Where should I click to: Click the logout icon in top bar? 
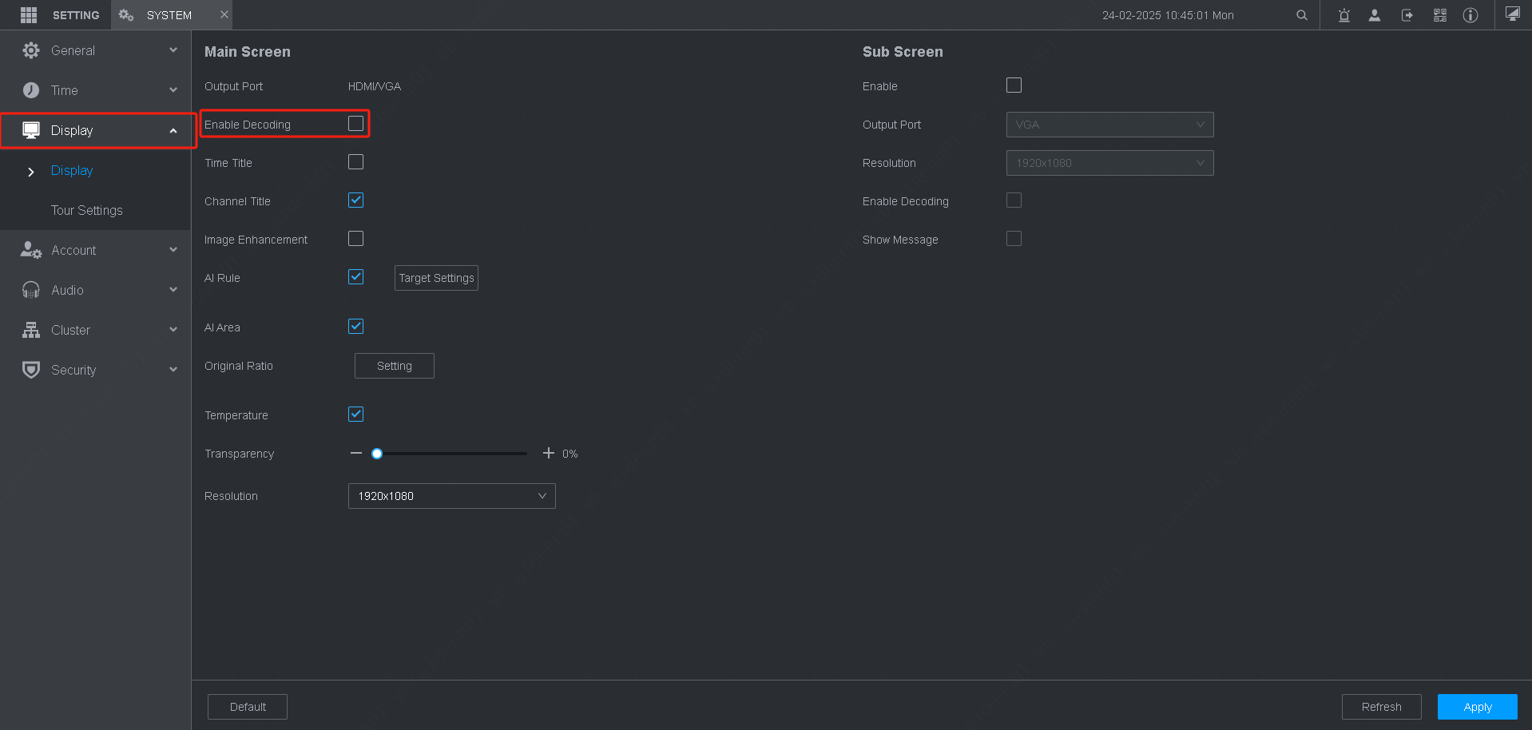1407,15
